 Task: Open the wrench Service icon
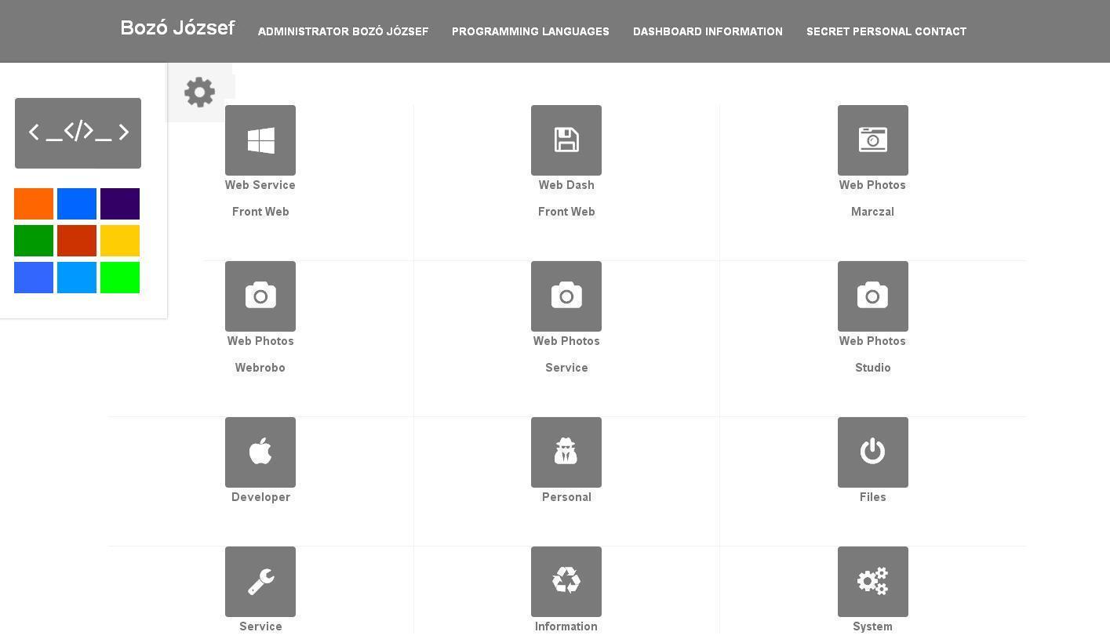point(260,582)
